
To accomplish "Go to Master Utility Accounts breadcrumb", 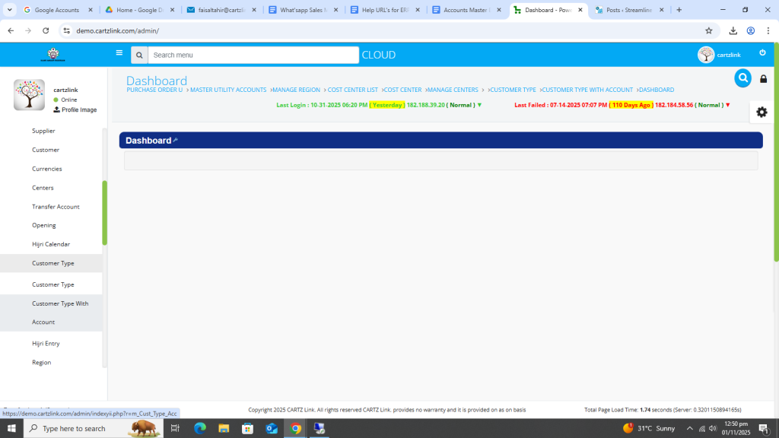I will coord(228,90).
